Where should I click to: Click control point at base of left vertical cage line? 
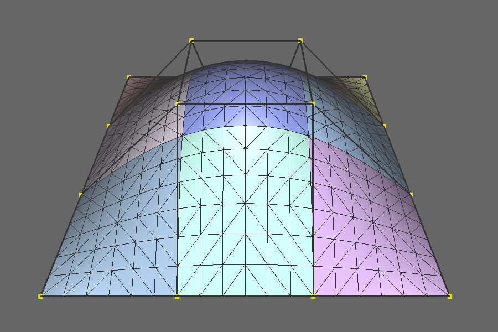[x=177, y=297]
